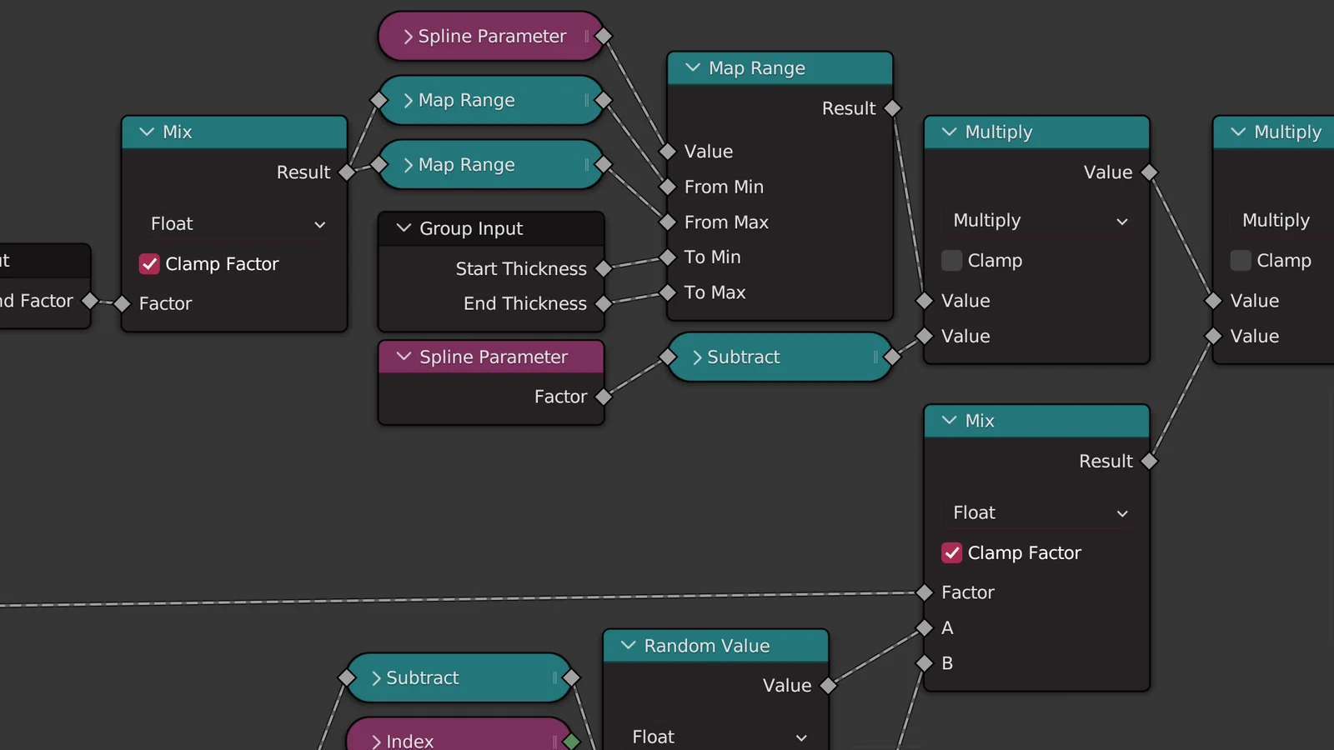Screen dimensions: 1334x750
Task: Click the Start Thickness socket on Group Input
Action: pos(604,268)
